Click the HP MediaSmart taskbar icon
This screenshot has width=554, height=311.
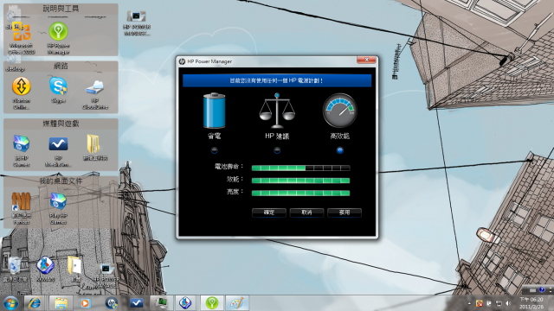(x=137, y=303)
